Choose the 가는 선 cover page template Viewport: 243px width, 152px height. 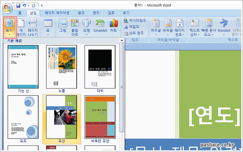click(x=23, y=69)
